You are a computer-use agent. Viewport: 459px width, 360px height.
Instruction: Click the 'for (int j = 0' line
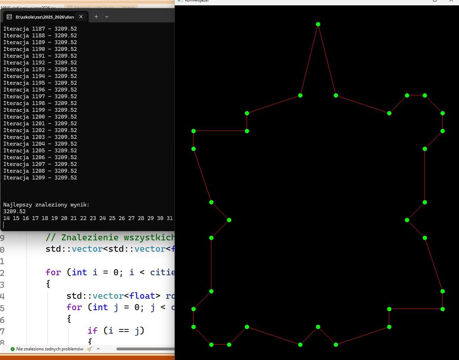coord(121,307)
